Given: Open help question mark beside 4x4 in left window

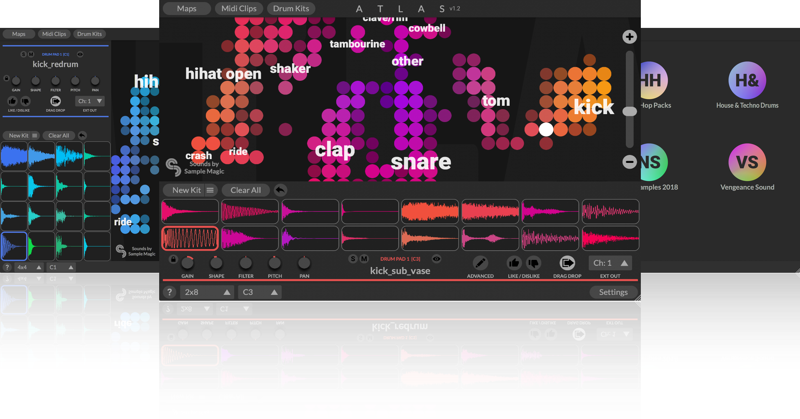Looking at the screenshot, I should tap(7, 267).
